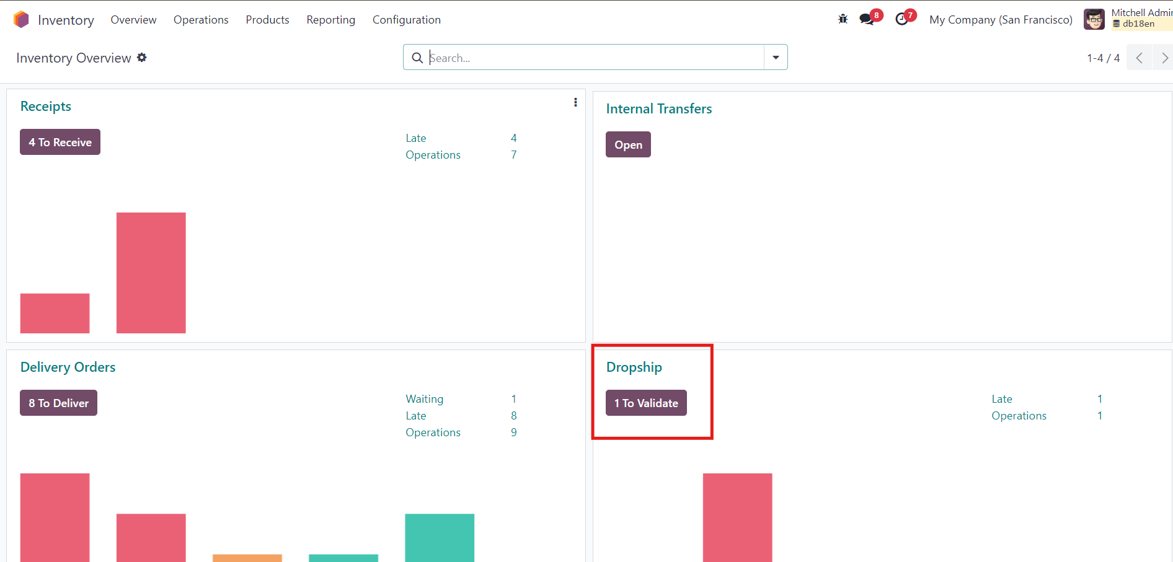Go to the previous page arrow
This screenshot has width=1173, height=562.
pyautogui.click(x=1139, y=58)
